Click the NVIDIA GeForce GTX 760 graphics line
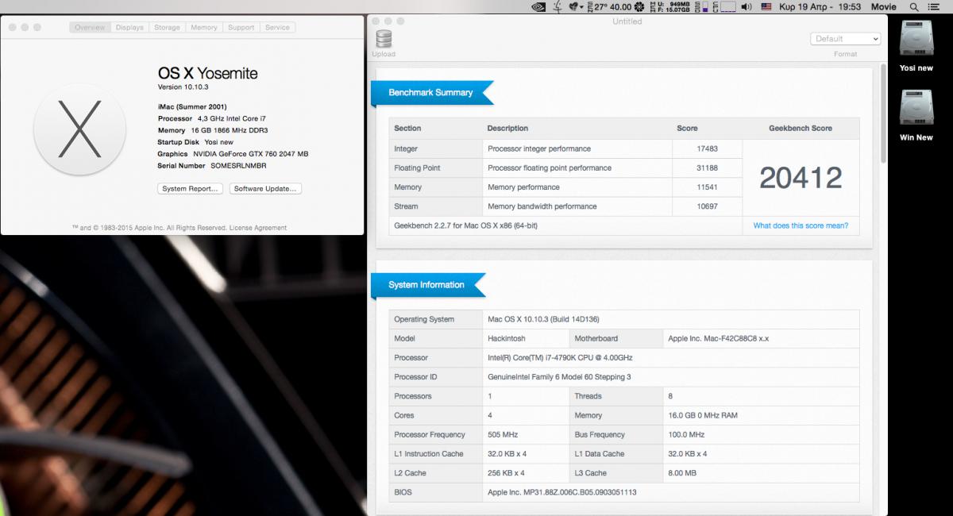 233,154
